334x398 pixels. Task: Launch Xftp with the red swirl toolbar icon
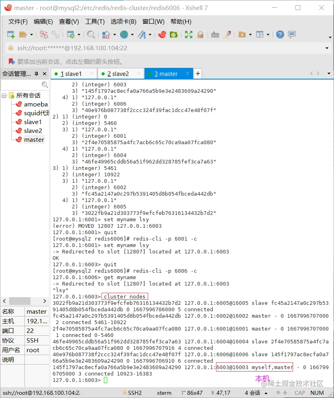coord(162,34)
